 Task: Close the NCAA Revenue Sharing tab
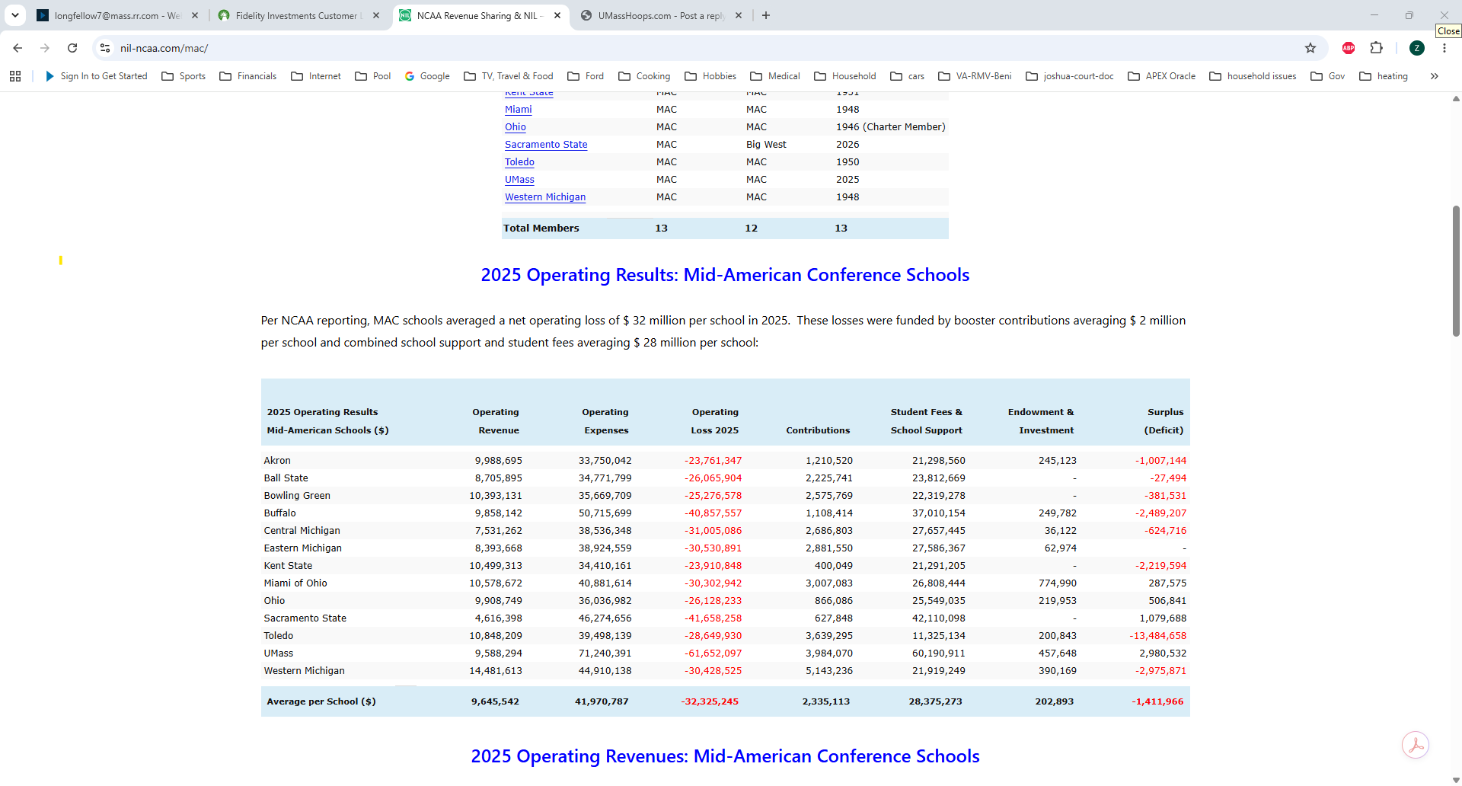tap(557, 15)
